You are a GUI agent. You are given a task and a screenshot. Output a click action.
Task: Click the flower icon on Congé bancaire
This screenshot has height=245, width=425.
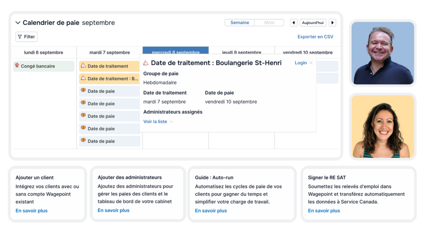[17, 65]
